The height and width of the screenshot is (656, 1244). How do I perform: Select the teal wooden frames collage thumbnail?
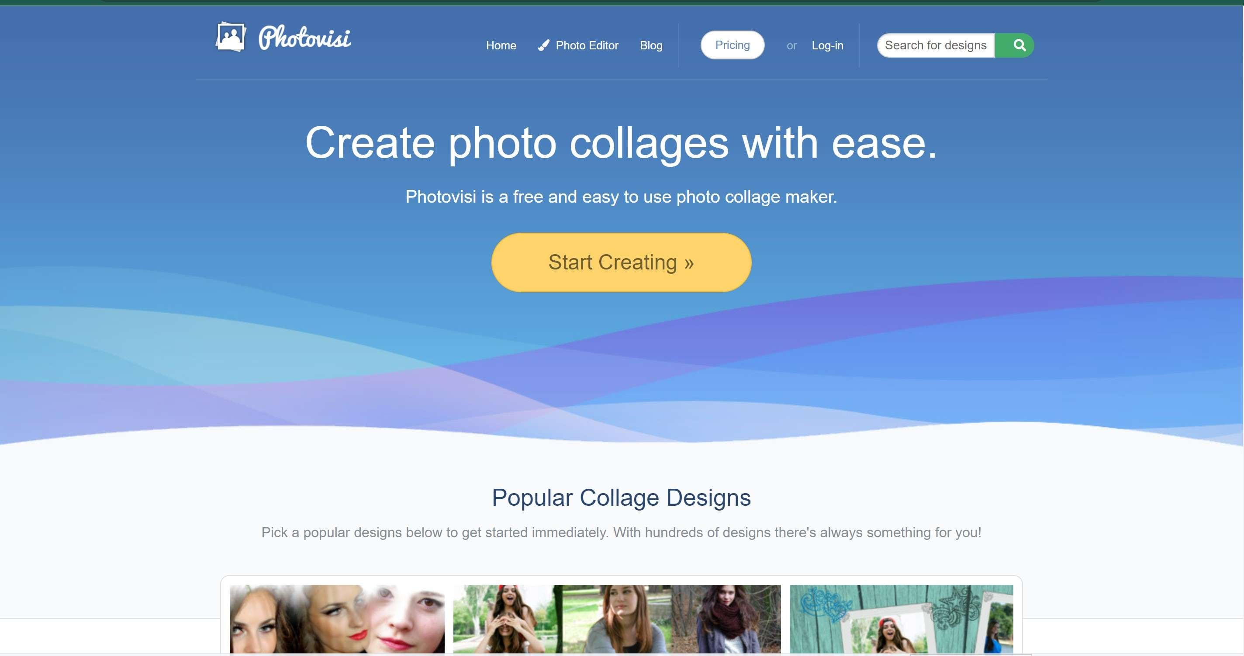coord(901,619)
